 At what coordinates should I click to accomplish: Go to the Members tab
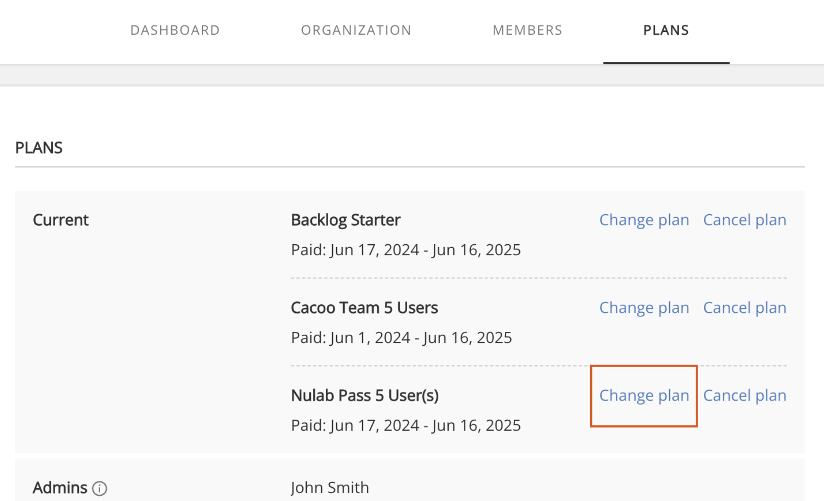point(527,30)
